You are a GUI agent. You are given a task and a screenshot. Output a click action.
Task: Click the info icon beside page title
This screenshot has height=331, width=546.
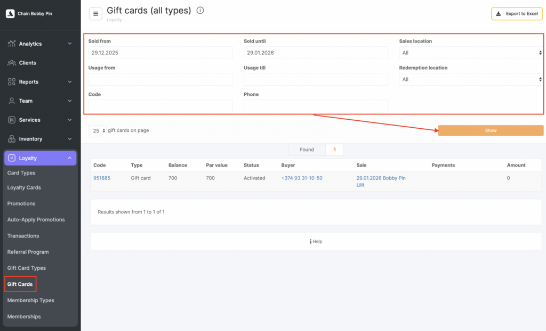click(x=200, y=11)
